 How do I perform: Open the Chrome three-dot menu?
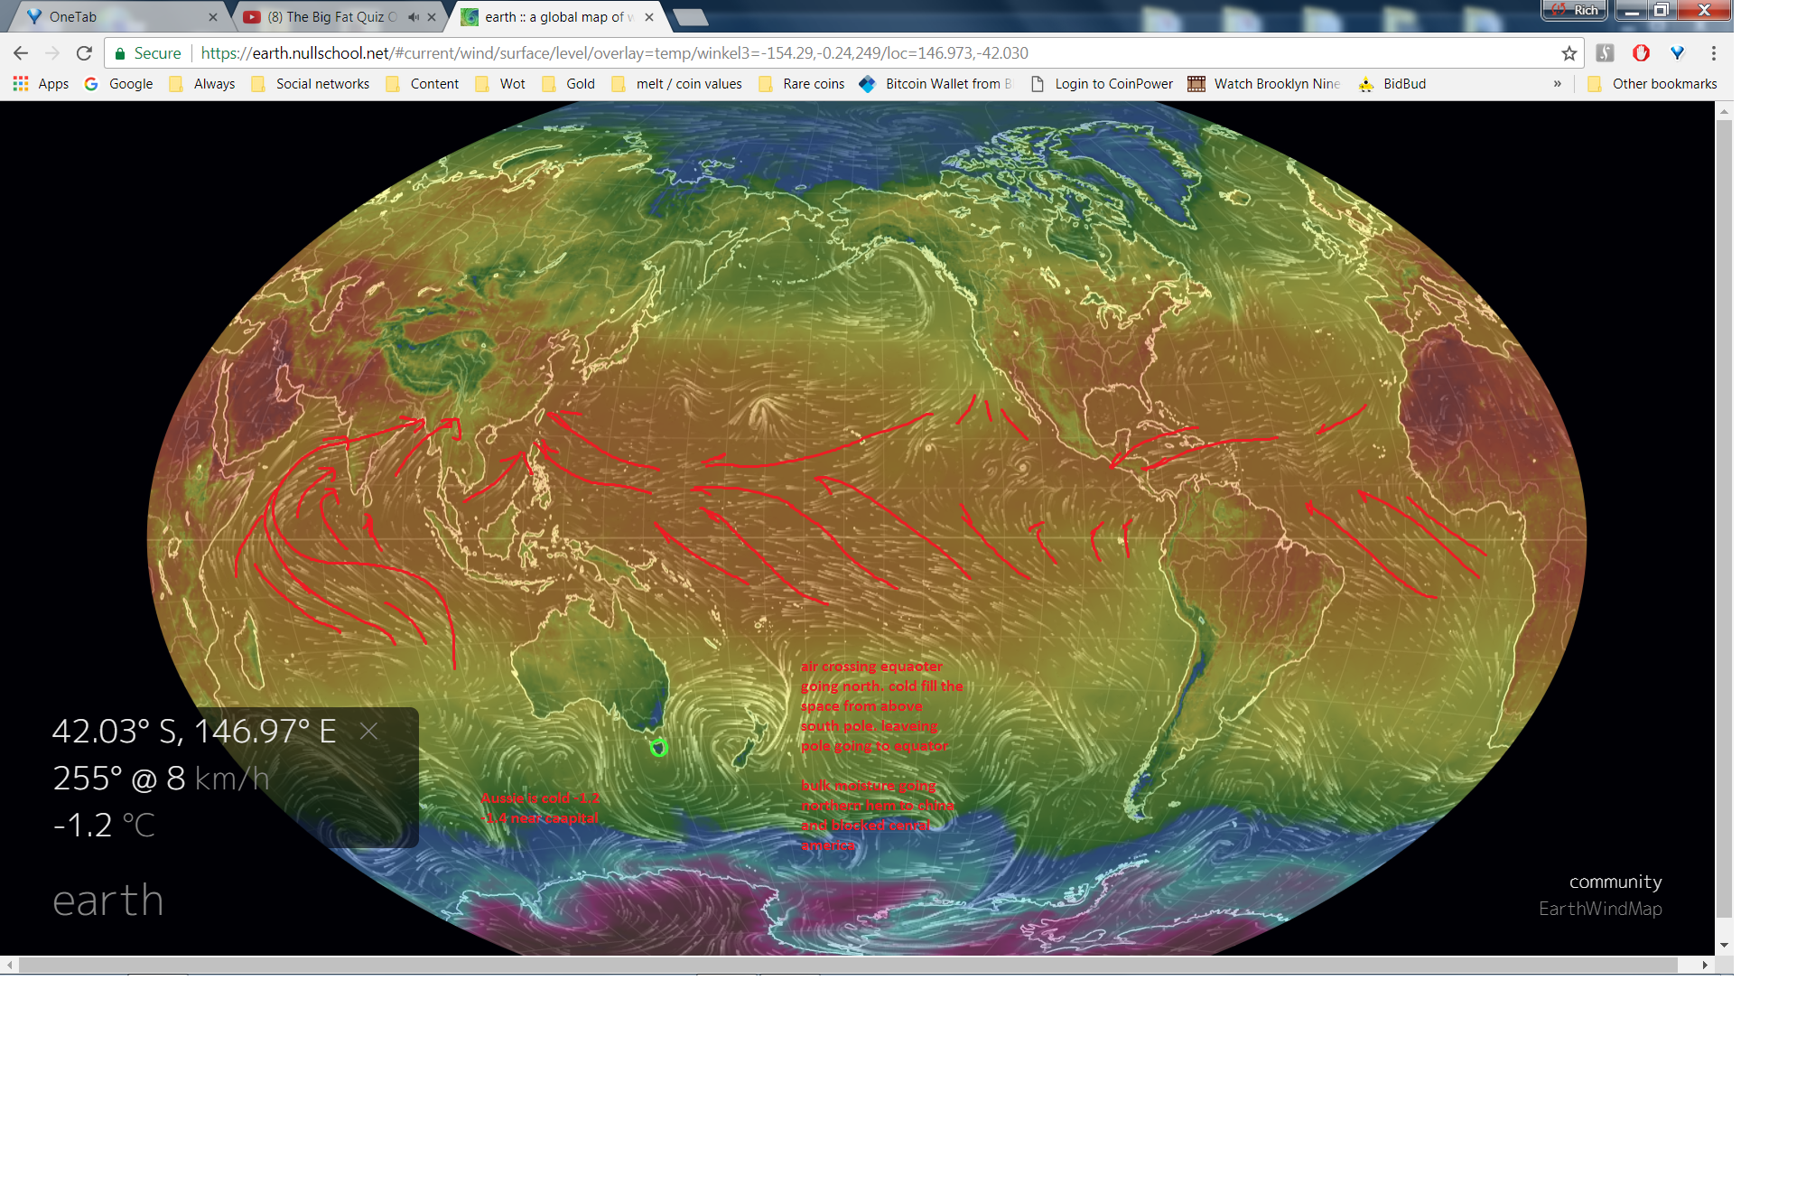[1713, 53]
